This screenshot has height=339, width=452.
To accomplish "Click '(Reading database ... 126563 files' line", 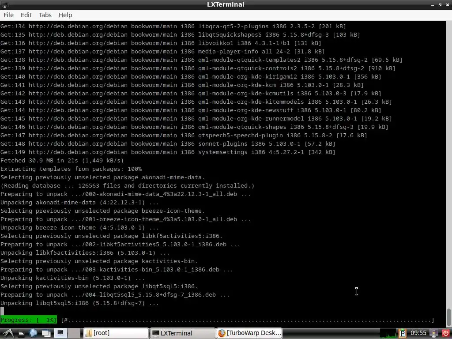I will click(128, 186).
